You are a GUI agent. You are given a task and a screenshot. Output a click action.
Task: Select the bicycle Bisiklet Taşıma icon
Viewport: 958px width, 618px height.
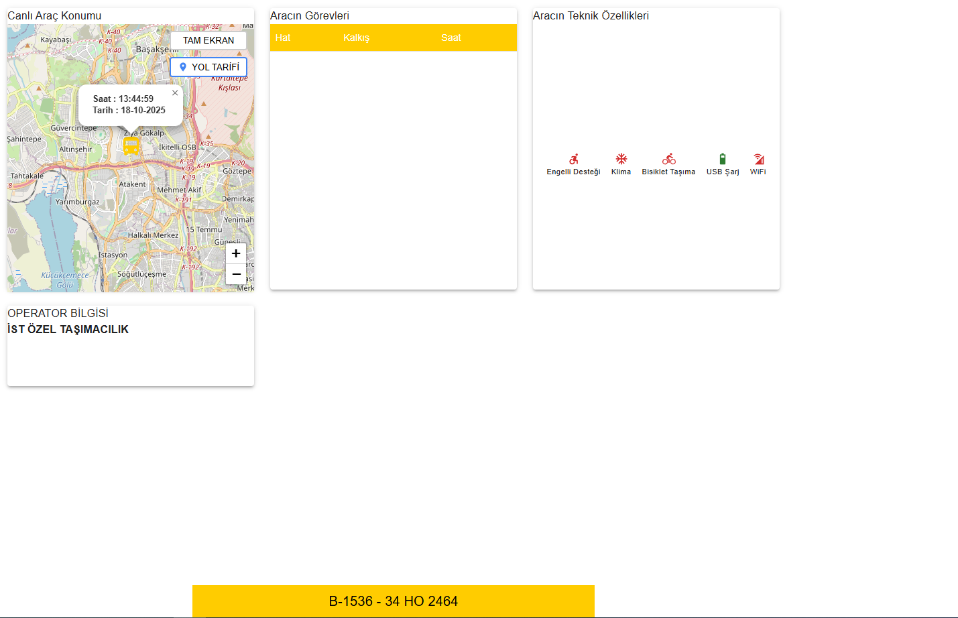[x=669, y=159]
